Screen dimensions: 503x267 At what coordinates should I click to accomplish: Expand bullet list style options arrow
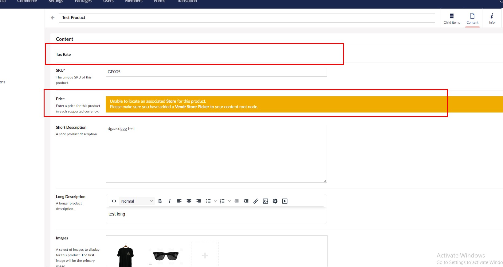pyautogui.click(x=215, y=201)
